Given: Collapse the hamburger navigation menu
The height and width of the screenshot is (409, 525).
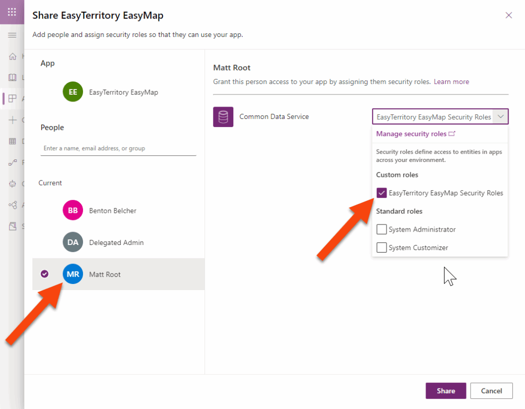Looking at the screenshot, I should [x=12, y=35].
